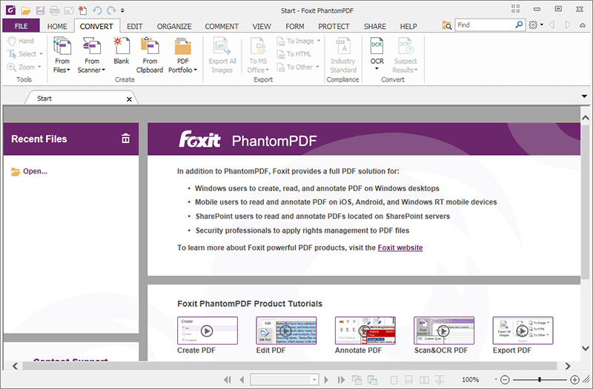Click the Redo arrow icon
The image size is (593, 389).
click(110, 10)
